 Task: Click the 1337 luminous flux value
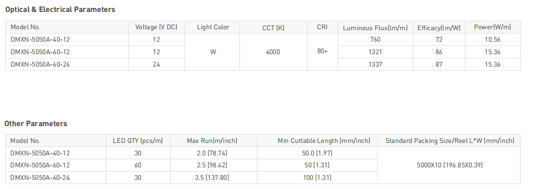pyautogui.click(x=376, y=64)
